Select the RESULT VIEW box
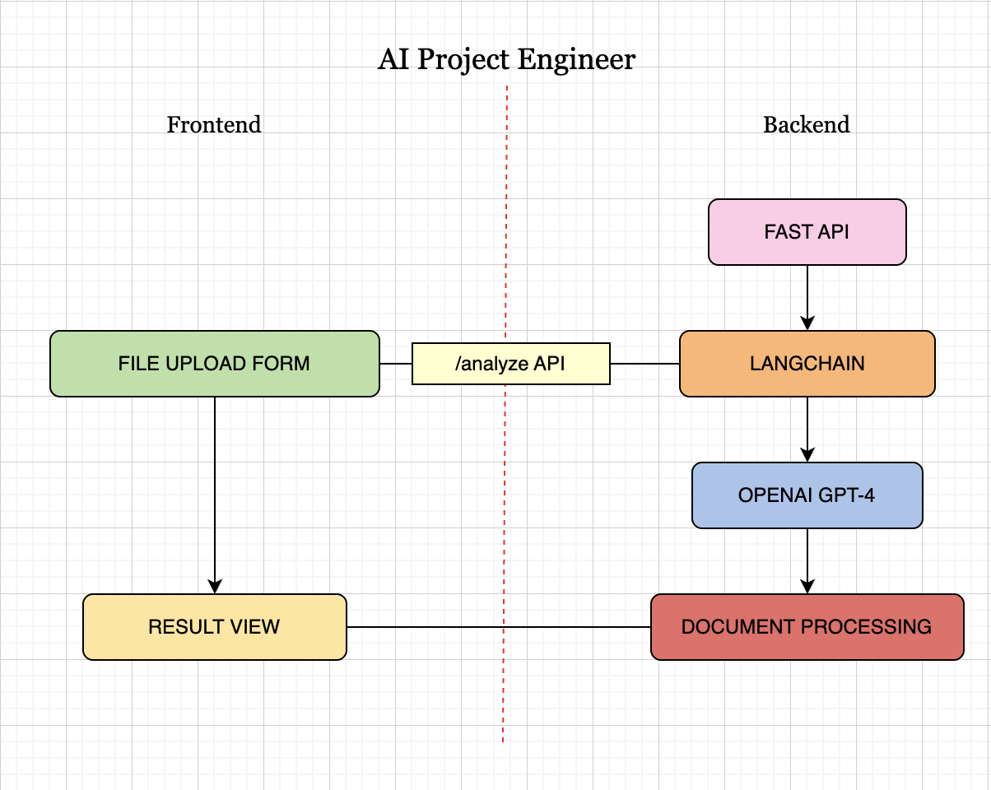991x790 pixels. coord(214,627)
